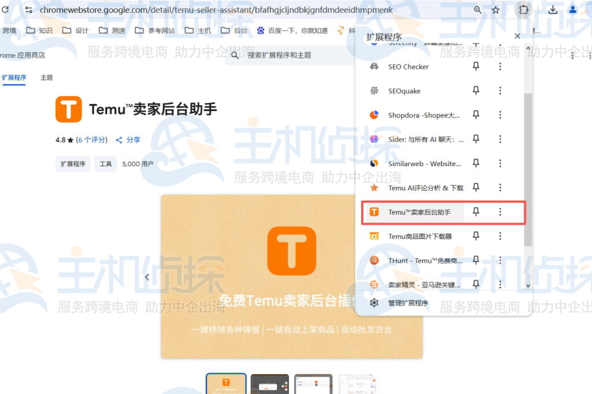The image size is (592, 394).
Task: Pin the Temu™卖家后台助手 extension
Action: 476,212
